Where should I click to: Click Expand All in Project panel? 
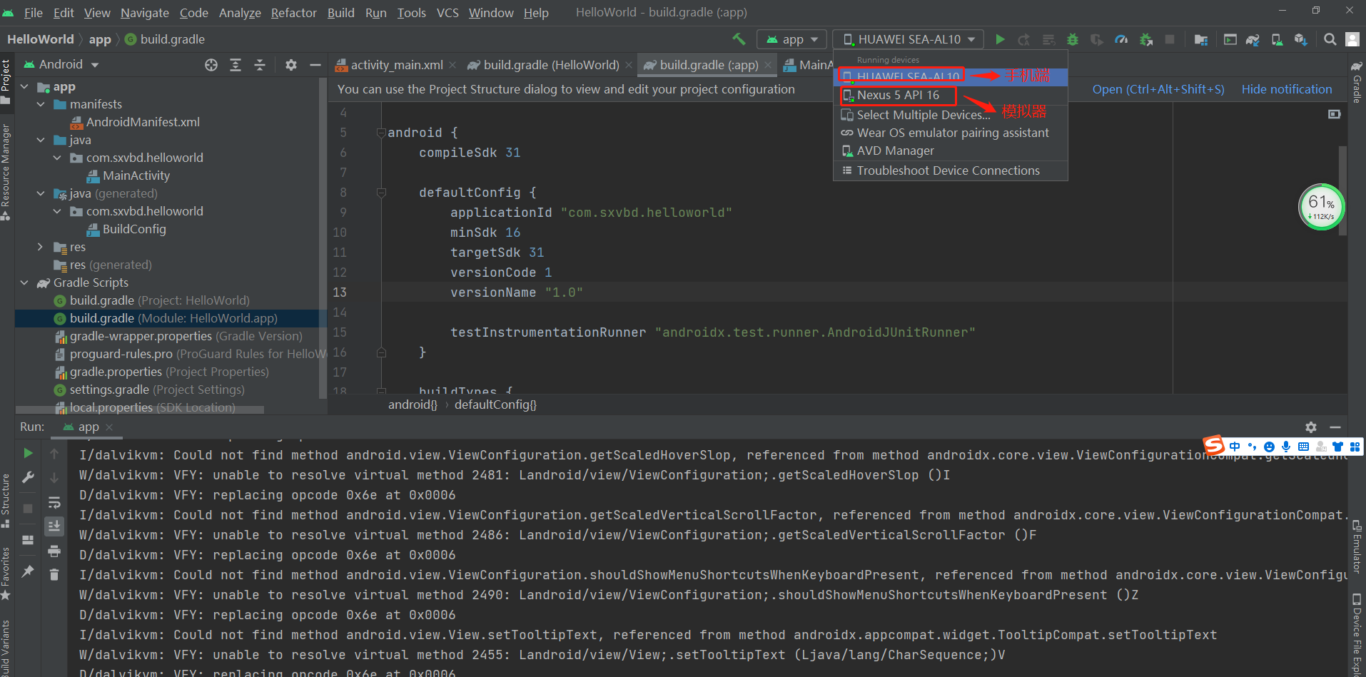(236, 65)
